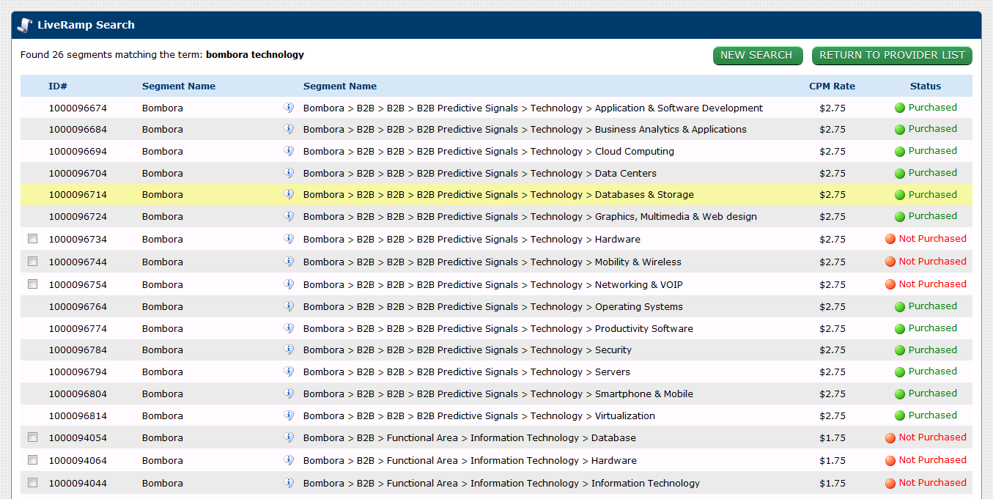Screen dimensions: 993x499
Task: Click the $2.75 rate on Cloud Computing row
Action: (833, 152)
